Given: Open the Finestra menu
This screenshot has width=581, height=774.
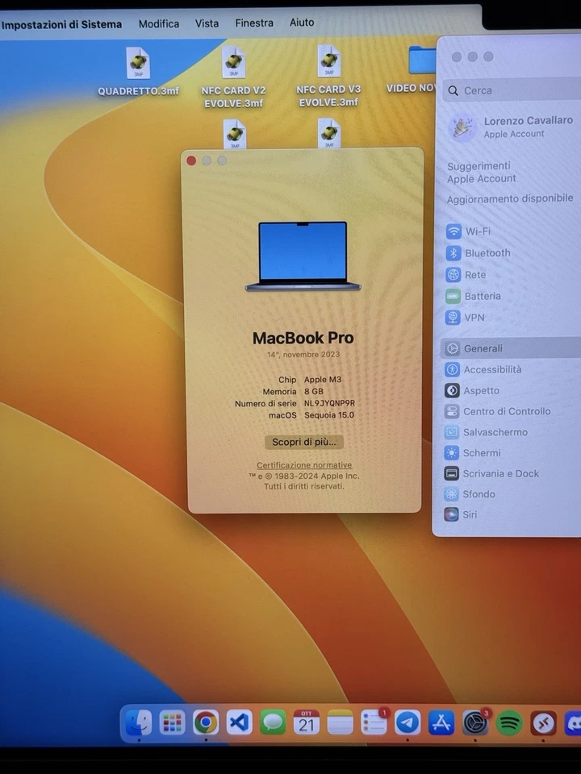Looking at the screenshot, I should pos(254,23).
